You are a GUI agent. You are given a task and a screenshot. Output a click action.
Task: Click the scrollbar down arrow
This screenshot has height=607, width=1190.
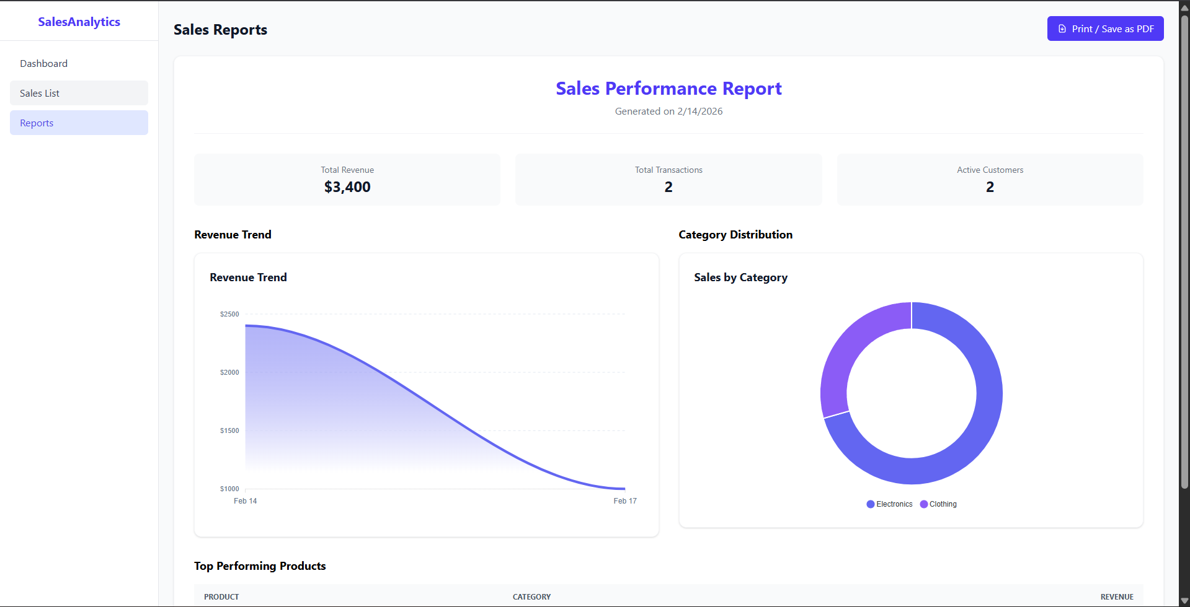pos(1183,600)
